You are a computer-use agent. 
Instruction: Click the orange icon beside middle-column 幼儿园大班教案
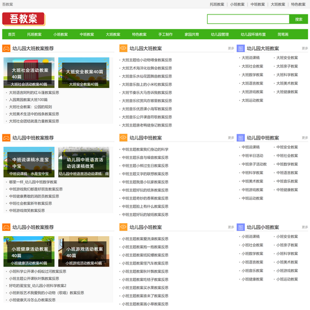(x=123, y=49)
